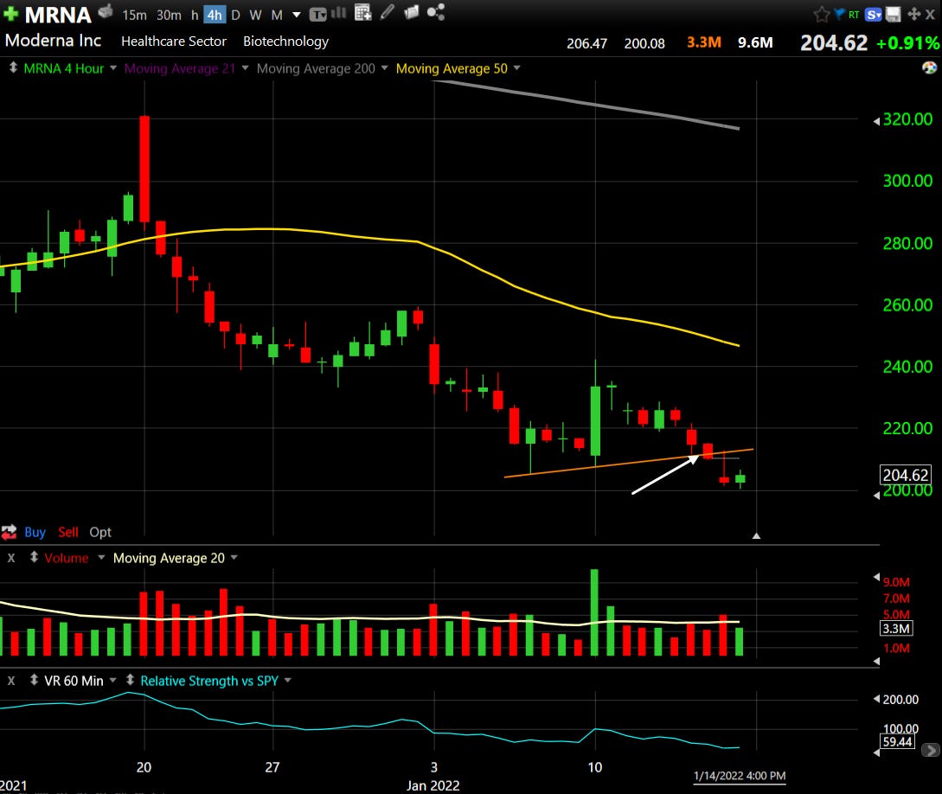Screen dimensions: 942x794
Task: Reorder VR 60 Min with up-down arrows
Action: (34, 680)
